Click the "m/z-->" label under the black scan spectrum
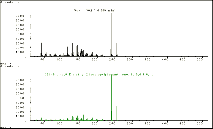This screenshot has height=129, width=213. (x=5, y=63)
